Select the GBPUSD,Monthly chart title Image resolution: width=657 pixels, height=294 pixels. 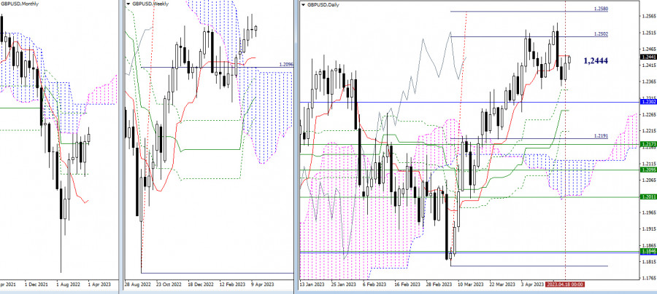[x=19, y=2]
